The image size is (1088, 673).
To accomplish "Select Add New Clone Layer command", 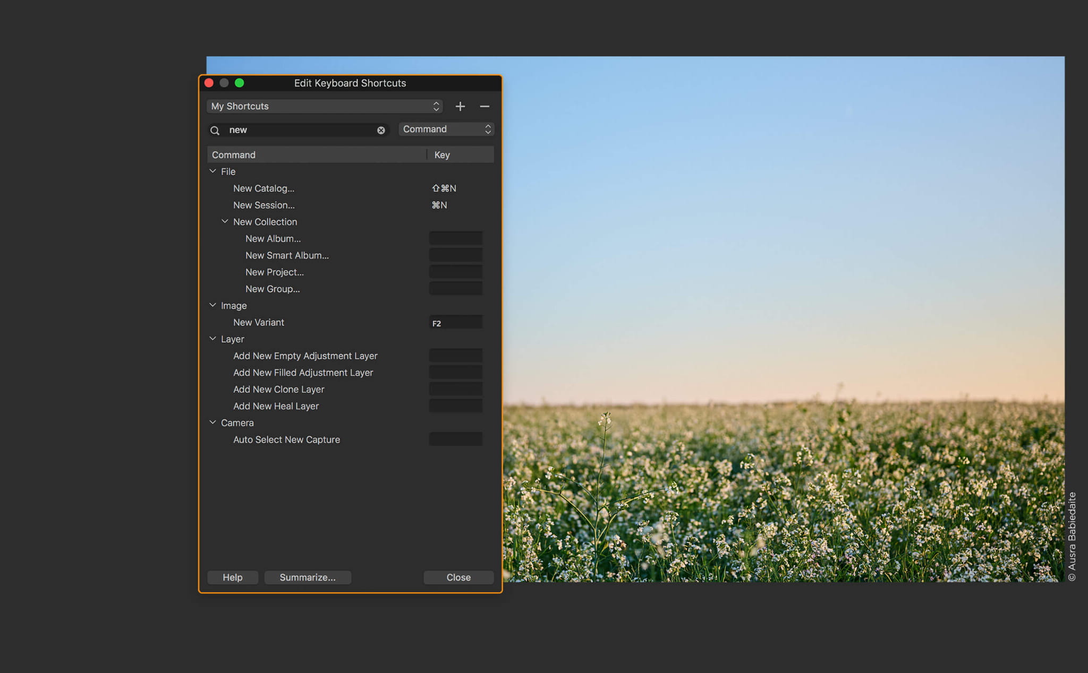I will pos(278,389).
